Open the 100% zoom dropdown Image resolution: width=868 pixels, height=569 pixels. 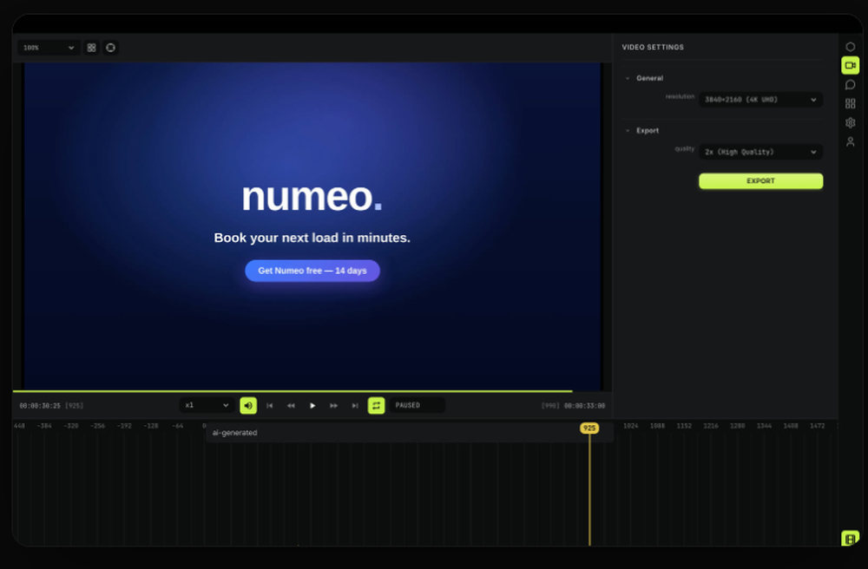tap(49, 48)
